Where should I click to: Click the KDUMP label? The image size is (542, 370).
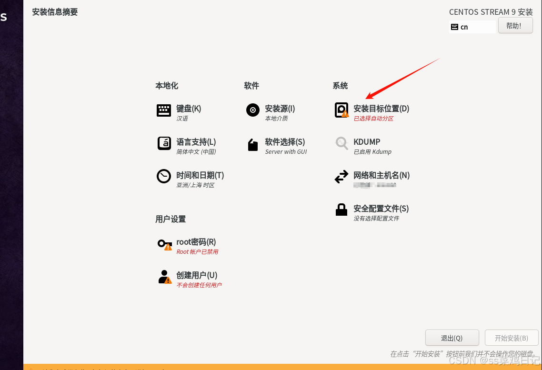pos(367,142)
